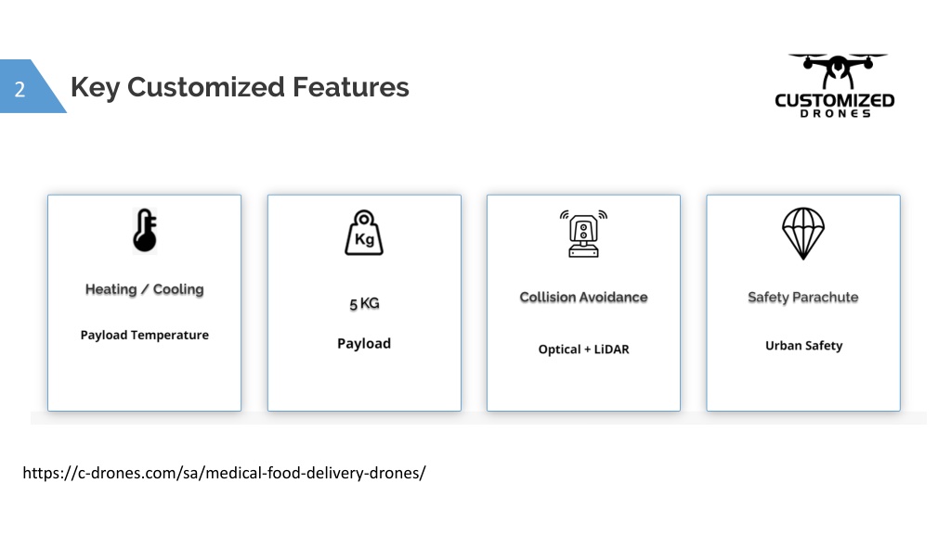Click the drone logo icon
951x534 pixels.
tap(837, 71)
